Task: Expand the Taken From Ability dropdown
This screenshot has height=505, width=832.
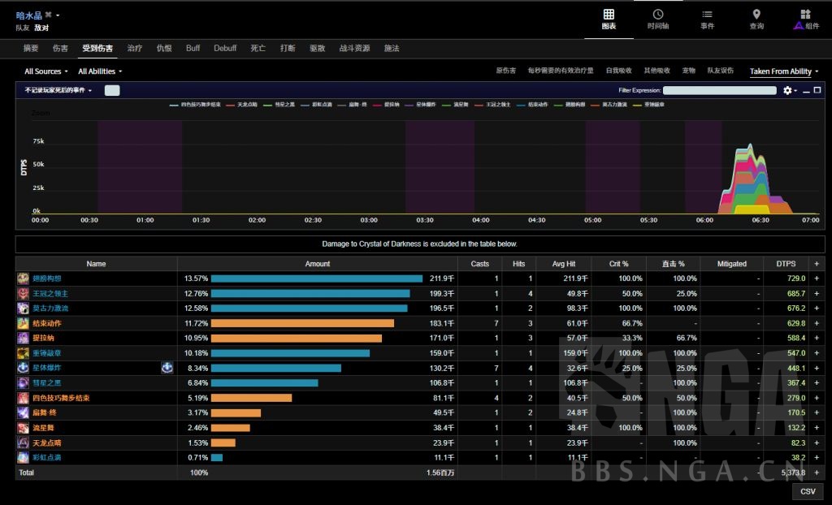Action: 783,71
